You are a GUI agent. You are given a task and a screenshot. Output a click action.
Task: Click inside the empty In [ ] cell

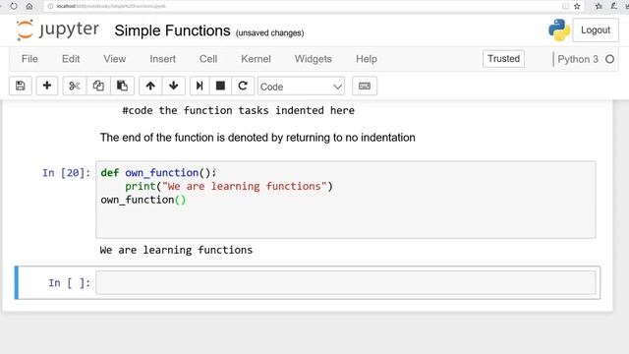[345, 282]
